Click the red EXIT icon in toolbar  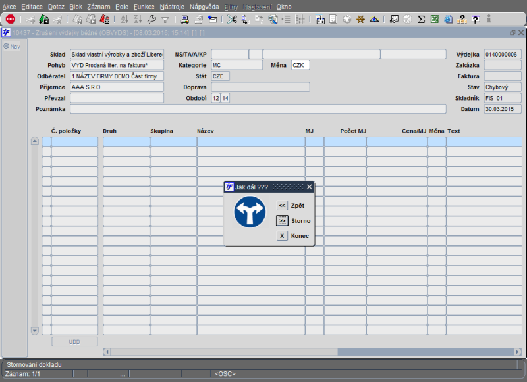click(11, 20)
